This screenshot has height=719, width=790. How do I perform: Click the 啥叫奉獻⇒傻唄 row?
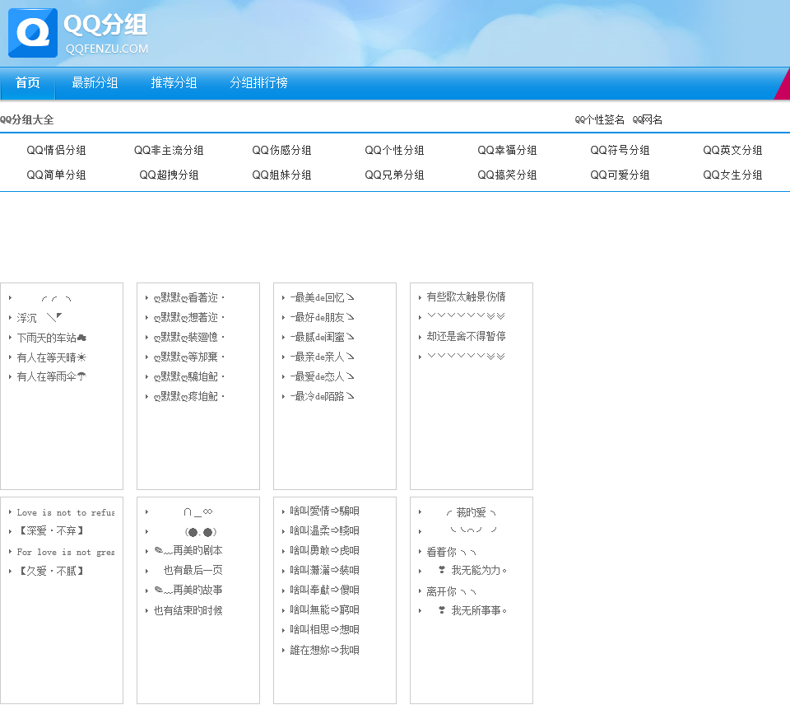coord(324,590)
